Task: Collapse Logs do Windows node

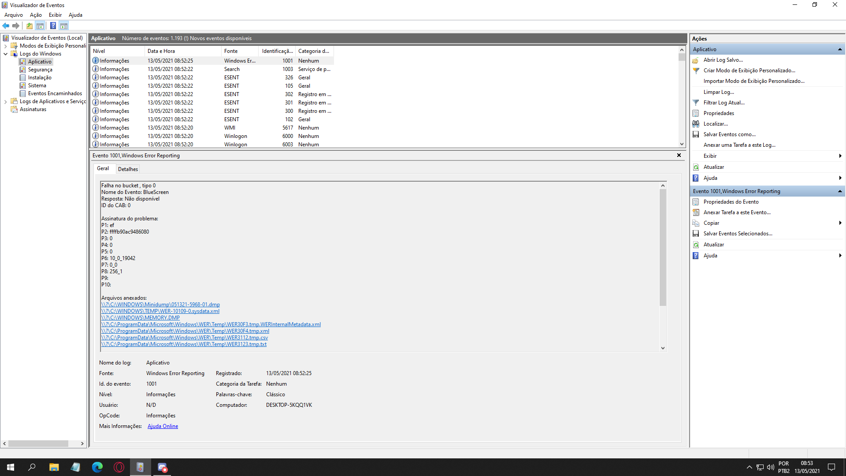Action: tap(5, 54)
